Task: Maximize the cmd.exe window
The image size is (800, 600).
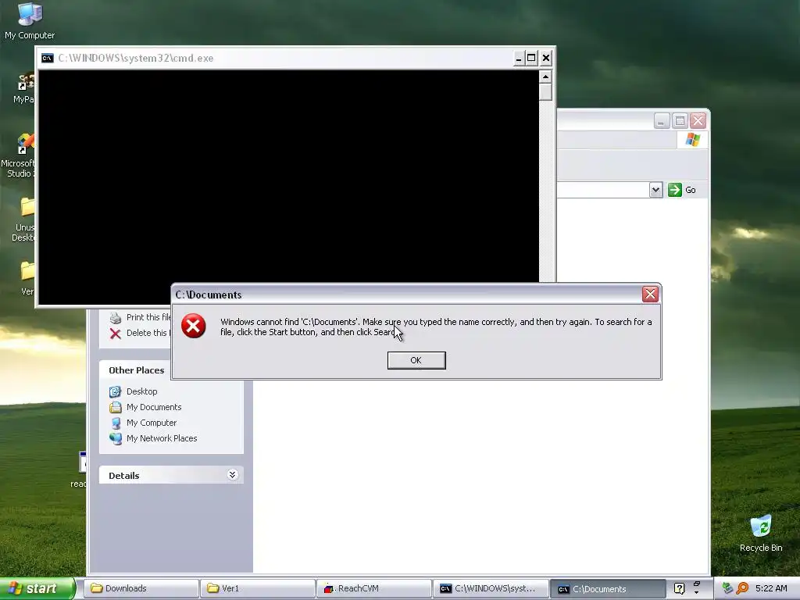Action: (531, 58)
